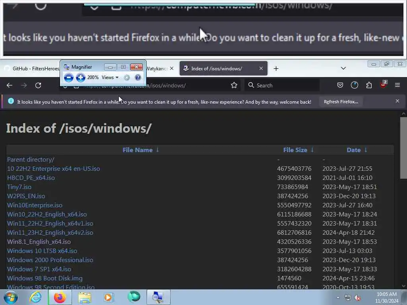Select file size 4675403776 text
407x305 pixels.
tap(294, 168)
